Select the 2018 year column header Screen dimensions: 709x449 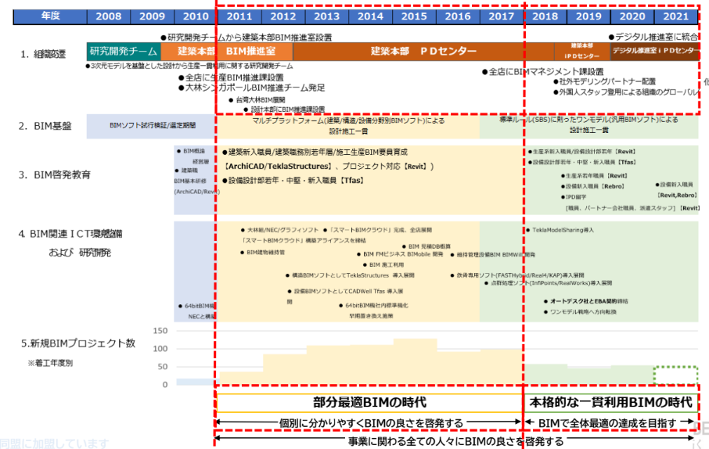pyautogui.click(x=545, y=16)
